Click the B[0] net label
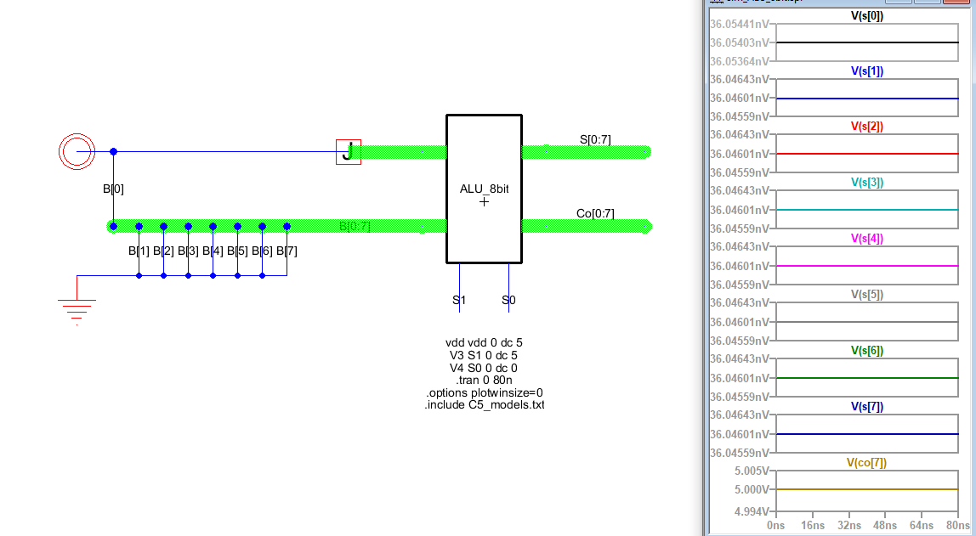The width and height of the screenshot is (976, 536). point(113,189)
